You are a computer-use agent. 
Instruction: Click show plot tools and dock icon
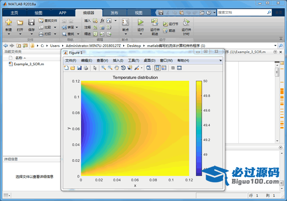pos(179,68)
